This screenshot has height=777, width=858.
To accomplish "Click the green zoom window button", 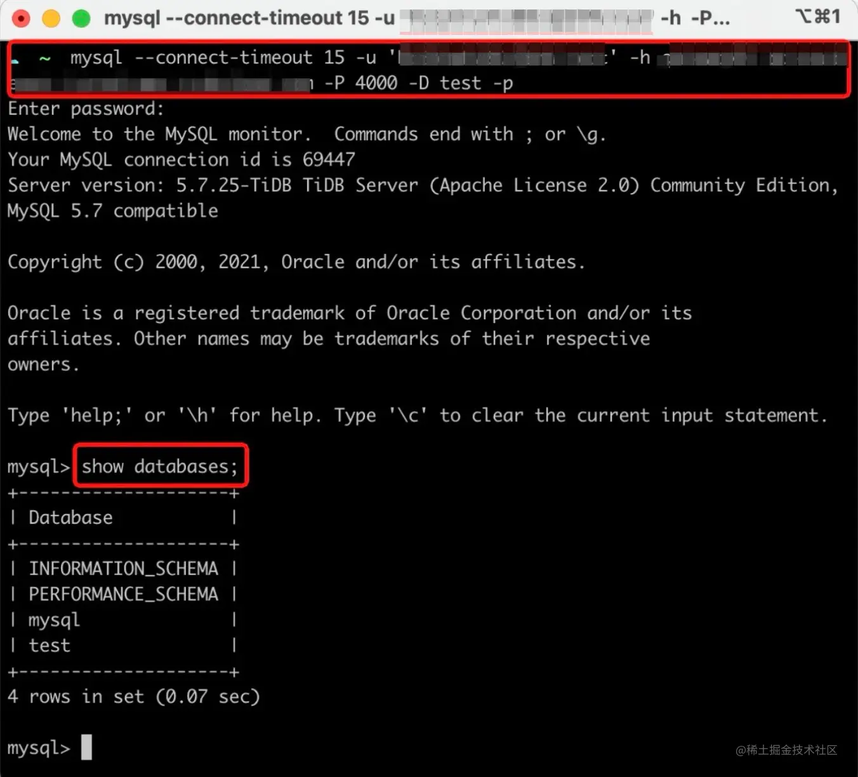I will (81, 18).
